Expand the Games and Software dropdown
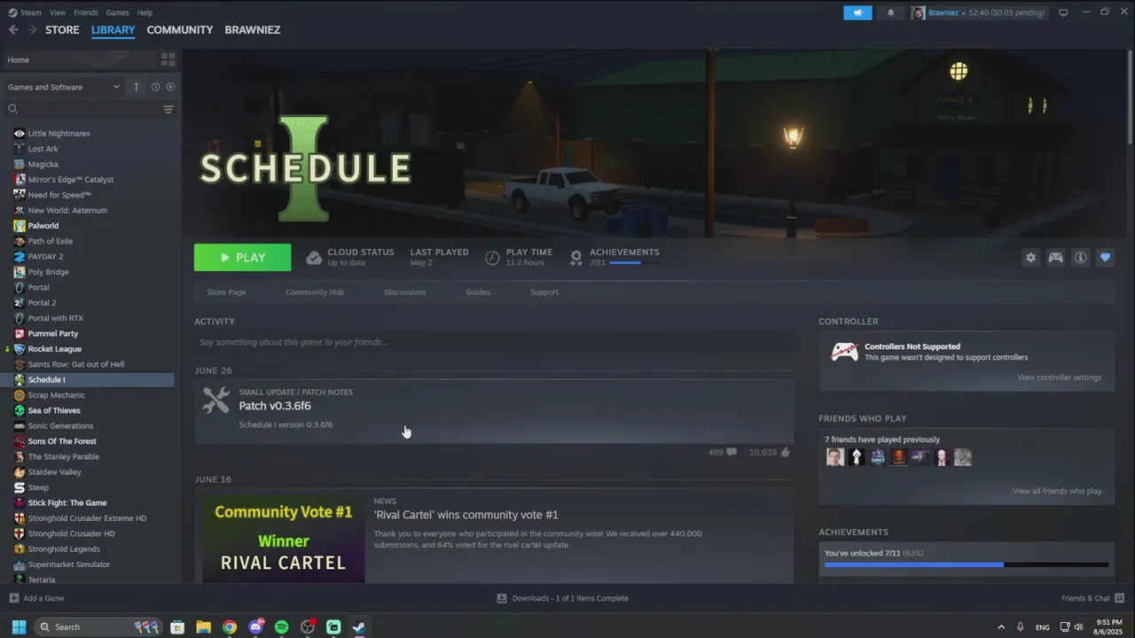This screenshot has width=1135, height=638. (64, 87)
